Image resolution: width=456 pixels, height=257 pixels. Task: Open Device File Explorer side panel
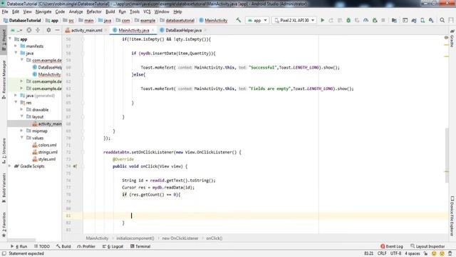click(x=452, y=216)
